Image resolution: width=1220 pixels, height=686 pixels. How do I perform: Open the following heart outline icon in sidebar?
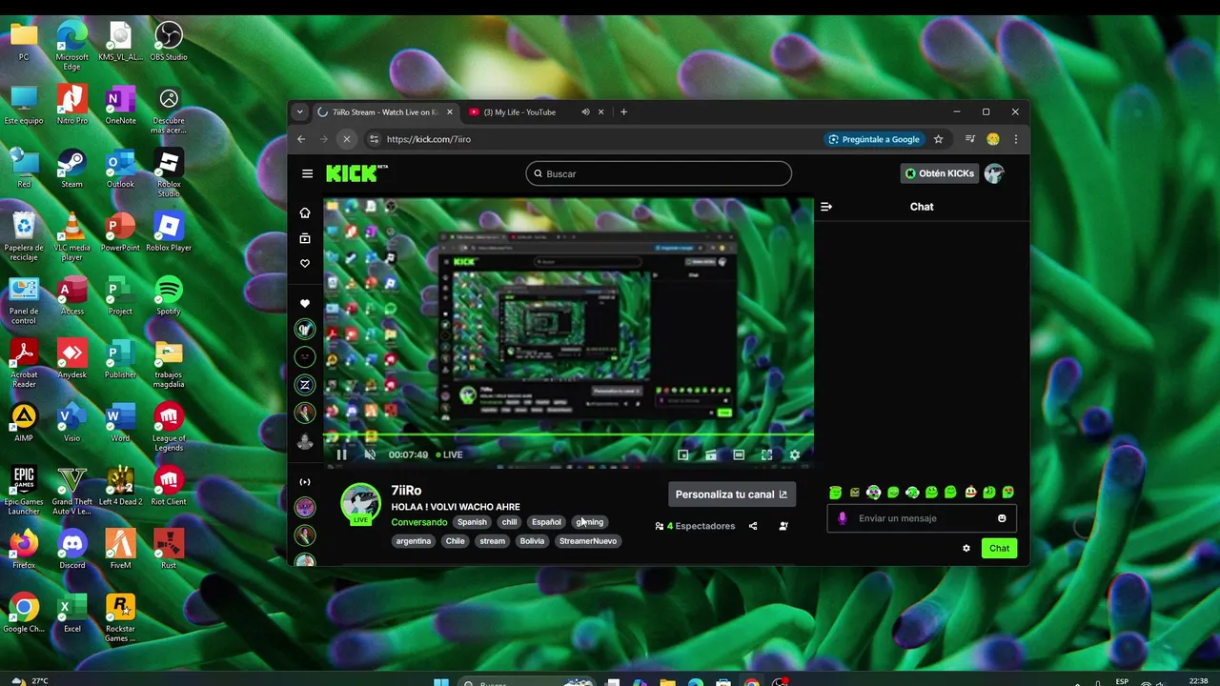pos(305,264)
